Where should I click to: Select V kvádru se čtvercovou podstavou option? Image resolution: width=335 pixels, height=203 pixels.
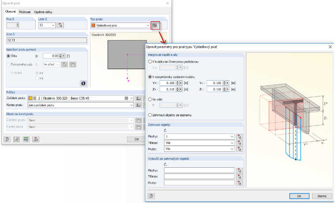click(x=150, y=62)
